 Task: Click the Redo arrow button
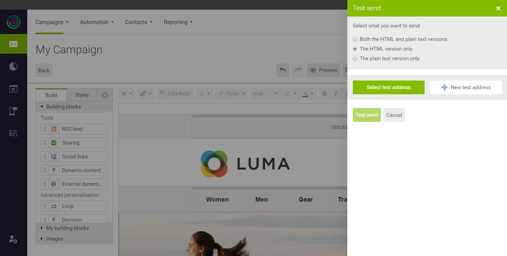click(298, 70)
